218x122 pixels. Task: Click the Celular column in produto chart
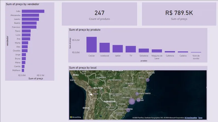[x=92, y=45]
